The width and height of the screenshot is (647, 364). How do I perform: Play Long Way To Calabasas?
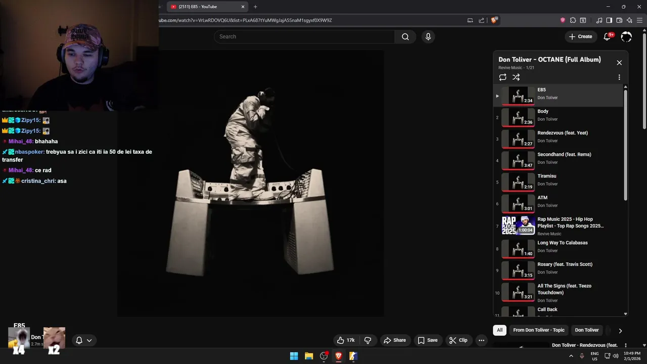(559, 248)
